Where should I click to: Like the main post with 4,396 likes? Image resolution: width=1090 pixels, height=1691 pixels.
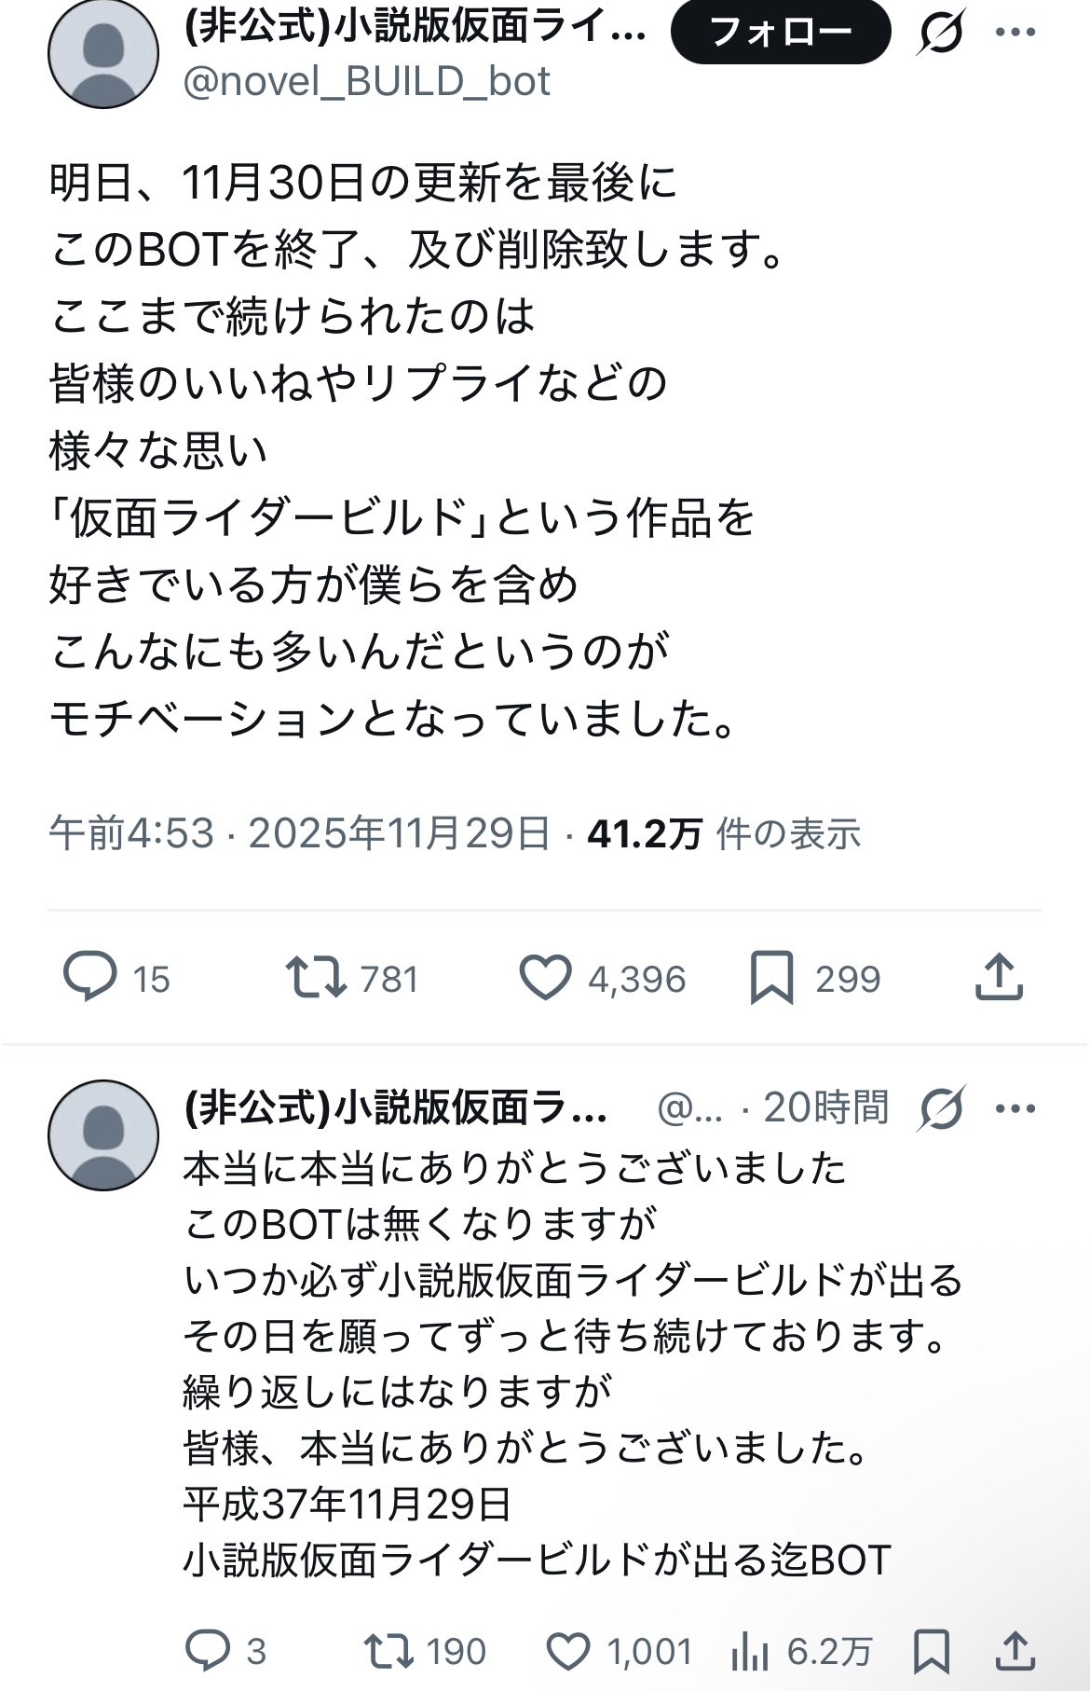click(545, 977)
